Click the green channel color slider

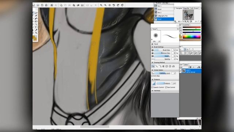pos(192,30)
